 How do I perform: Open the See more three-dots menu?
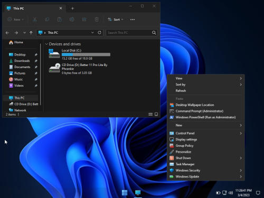pyautogui.click(x=133, y=20)
